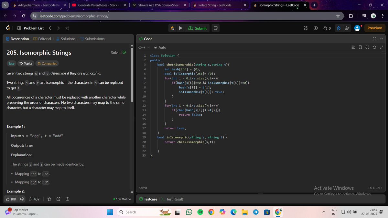Viewport: 388px width, 218px height.
Task: Switch to the Editorial tab
Action: [42, 39]
